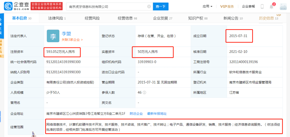Image resolution: width=290 pixels, height=137 pixels.
Task: Click the 纳税人识别号 value 913201143393990300
Action: click(x=63, y=72)
